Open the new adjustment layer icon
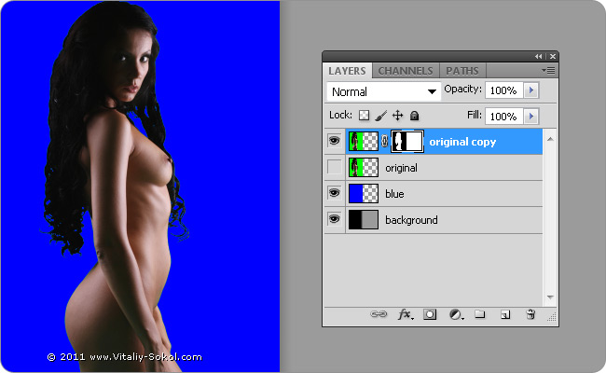 (456, 314)
